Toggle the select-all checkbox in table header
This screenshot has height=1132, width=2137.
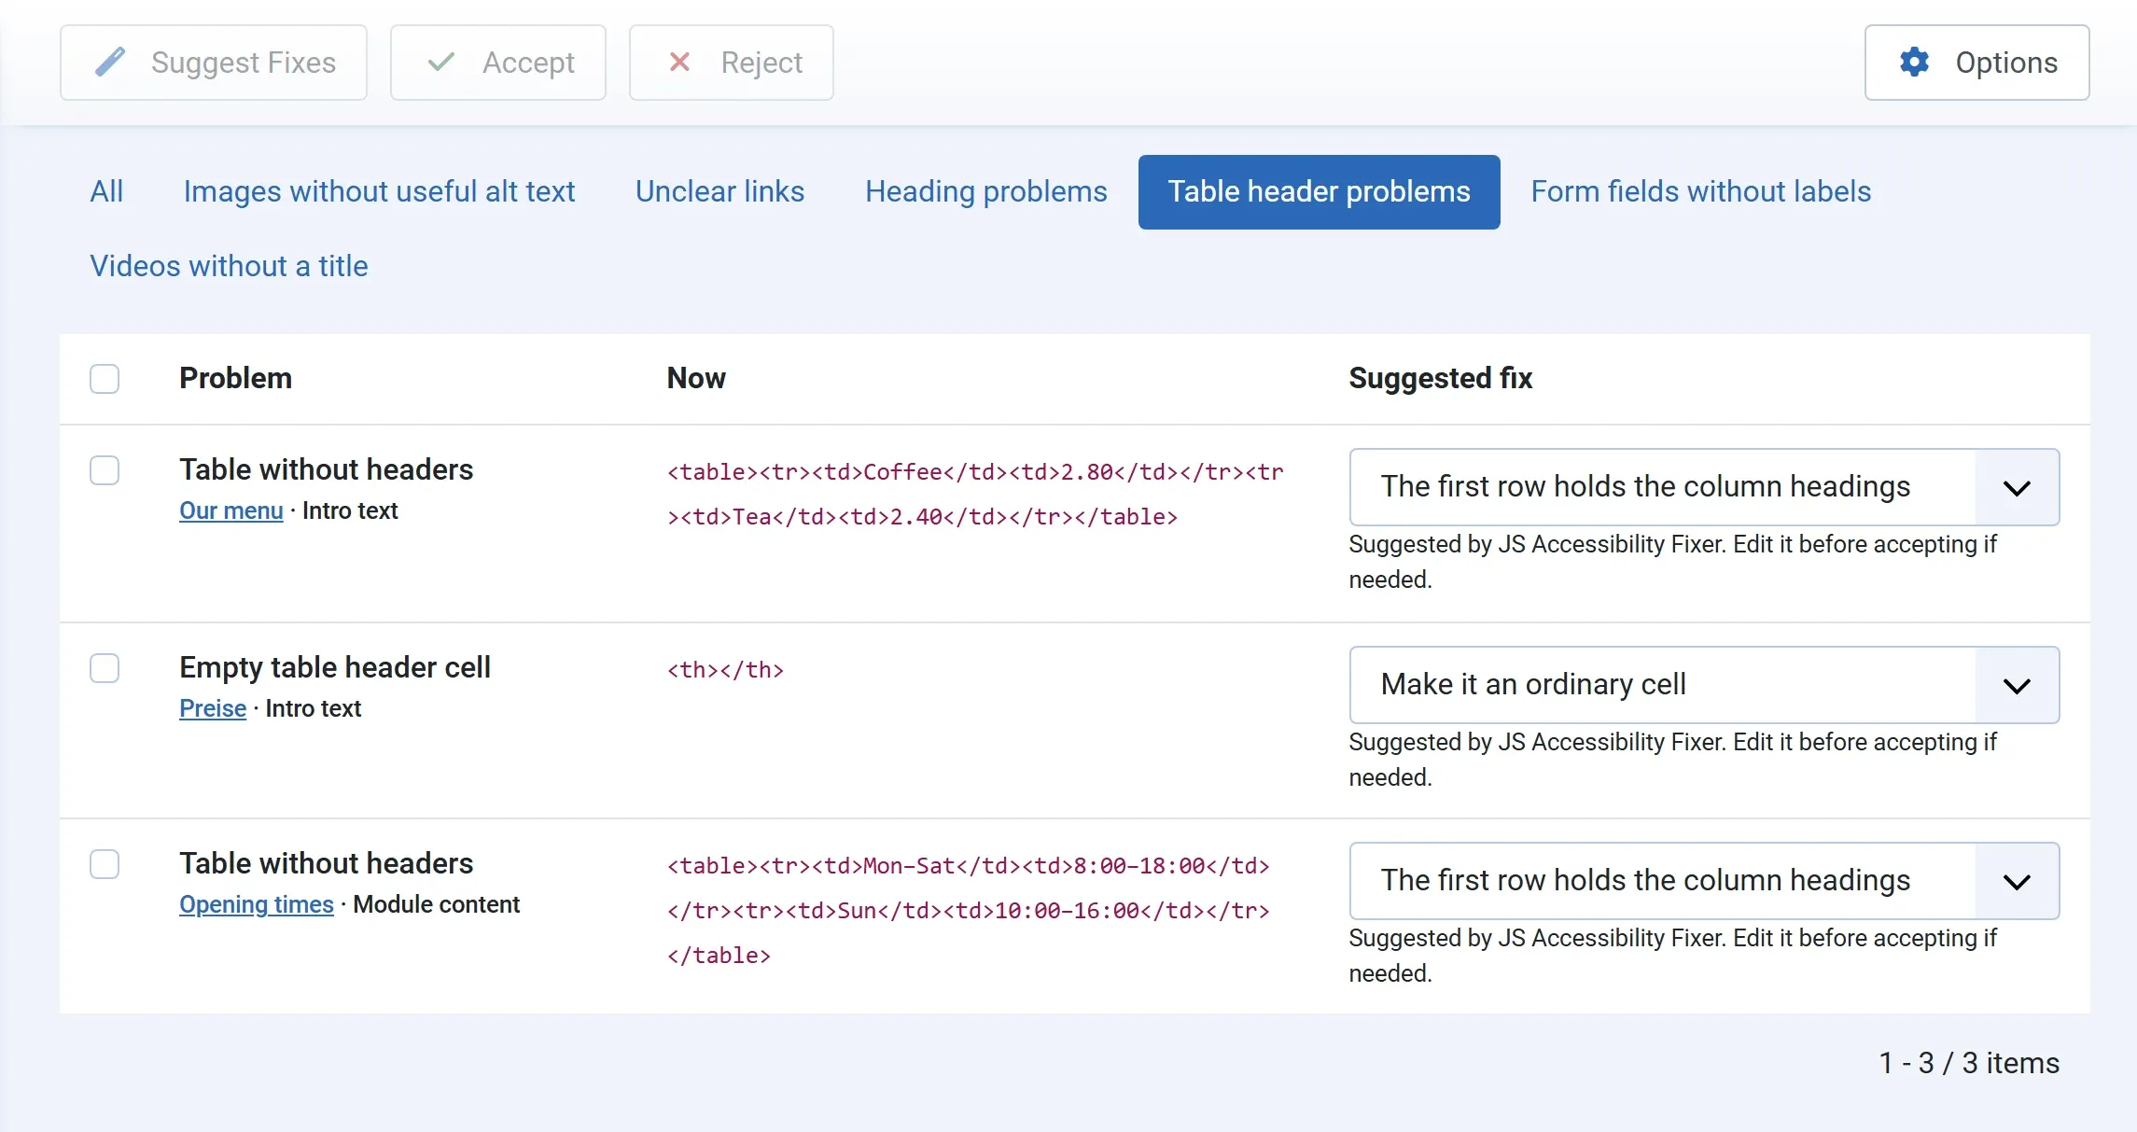[105, 379]
